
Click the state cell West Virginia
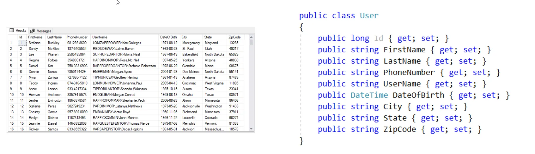[215, 83]
